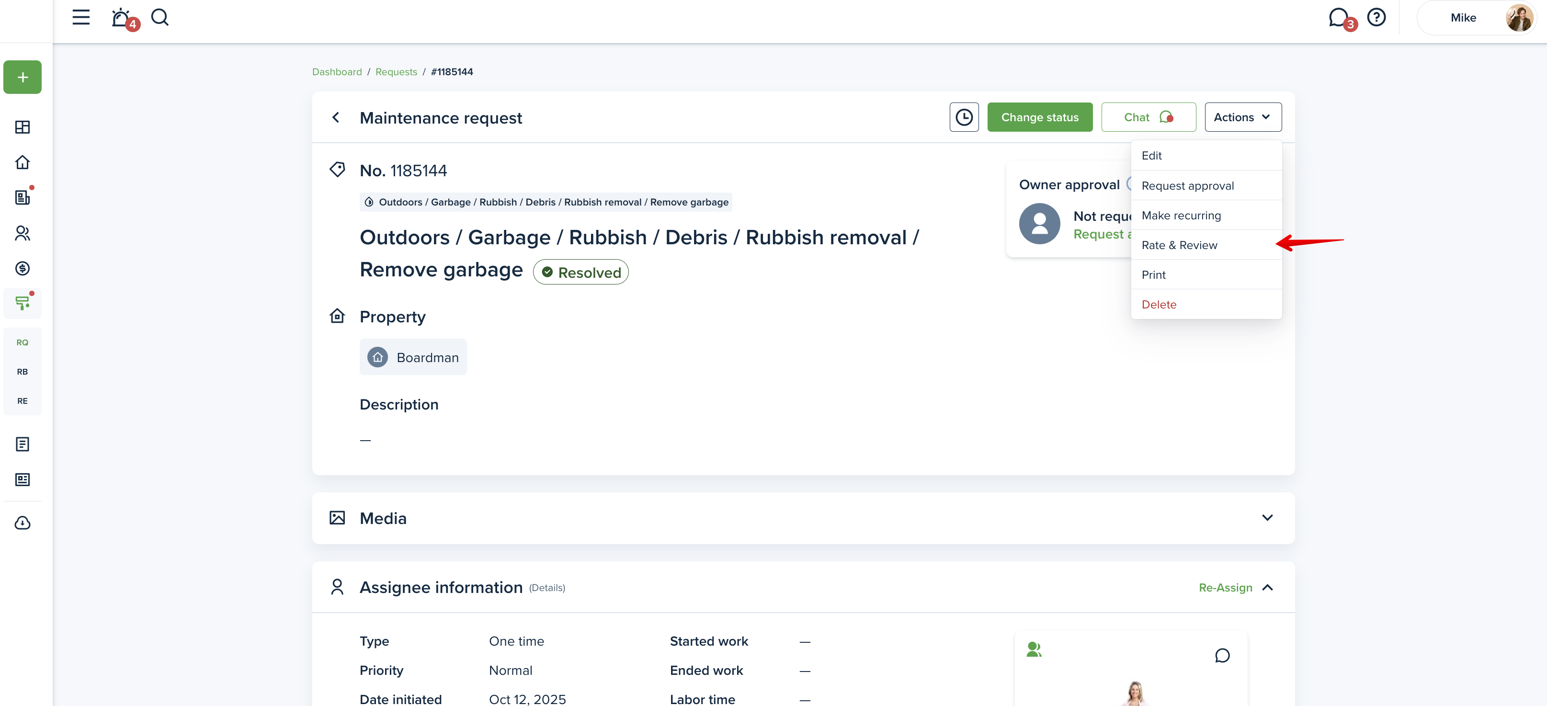Click the green plus create button

[22, 77]
